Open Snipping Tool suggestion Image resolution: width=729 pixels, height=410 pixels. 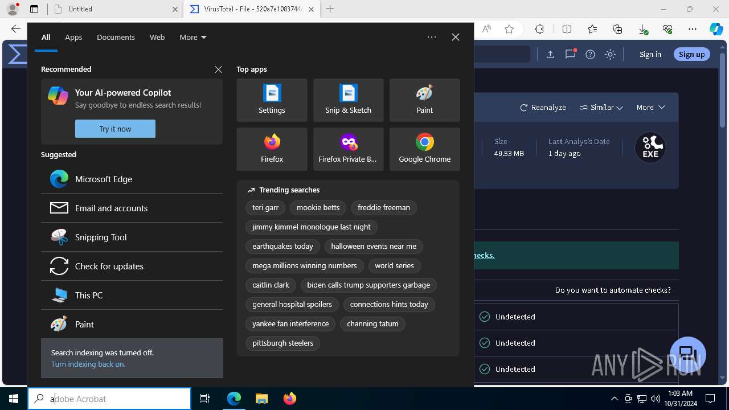point(132,237)
